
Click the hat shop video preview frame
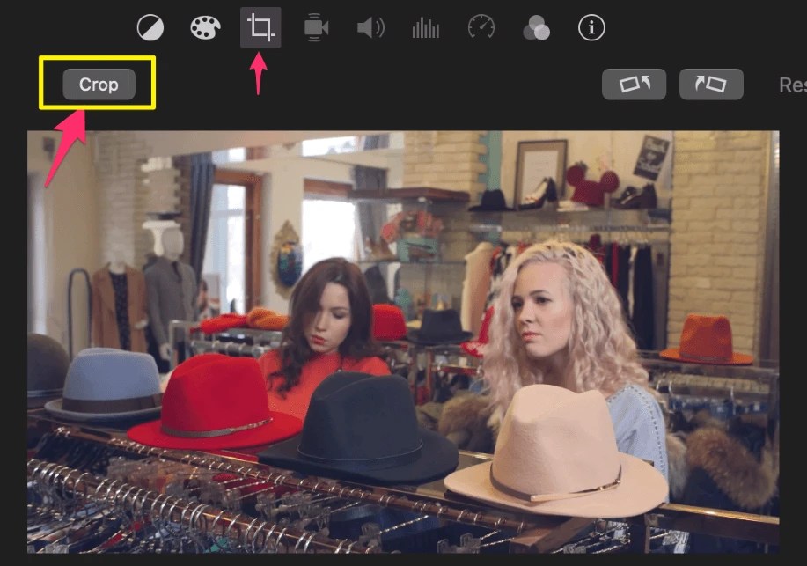click(x=403, y=348)
